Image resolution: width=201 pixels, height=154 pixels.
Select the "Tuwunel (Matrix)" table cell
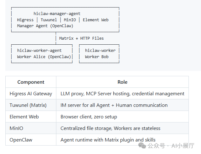tap(28, 105)
